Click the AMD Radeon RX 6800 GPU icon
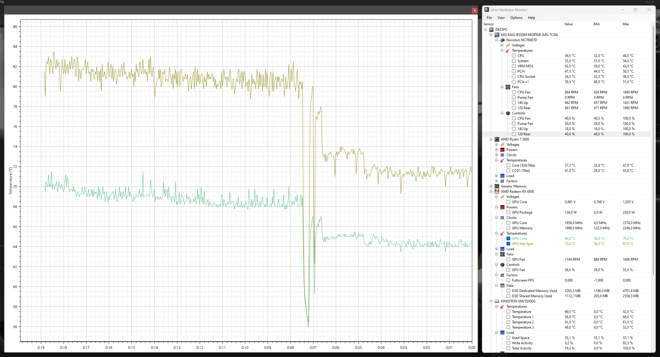Screen dimensions: 660x357 (x=497, y=192)
